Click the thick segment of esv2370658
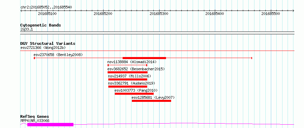The image size is (304, 128). point(144,58)
